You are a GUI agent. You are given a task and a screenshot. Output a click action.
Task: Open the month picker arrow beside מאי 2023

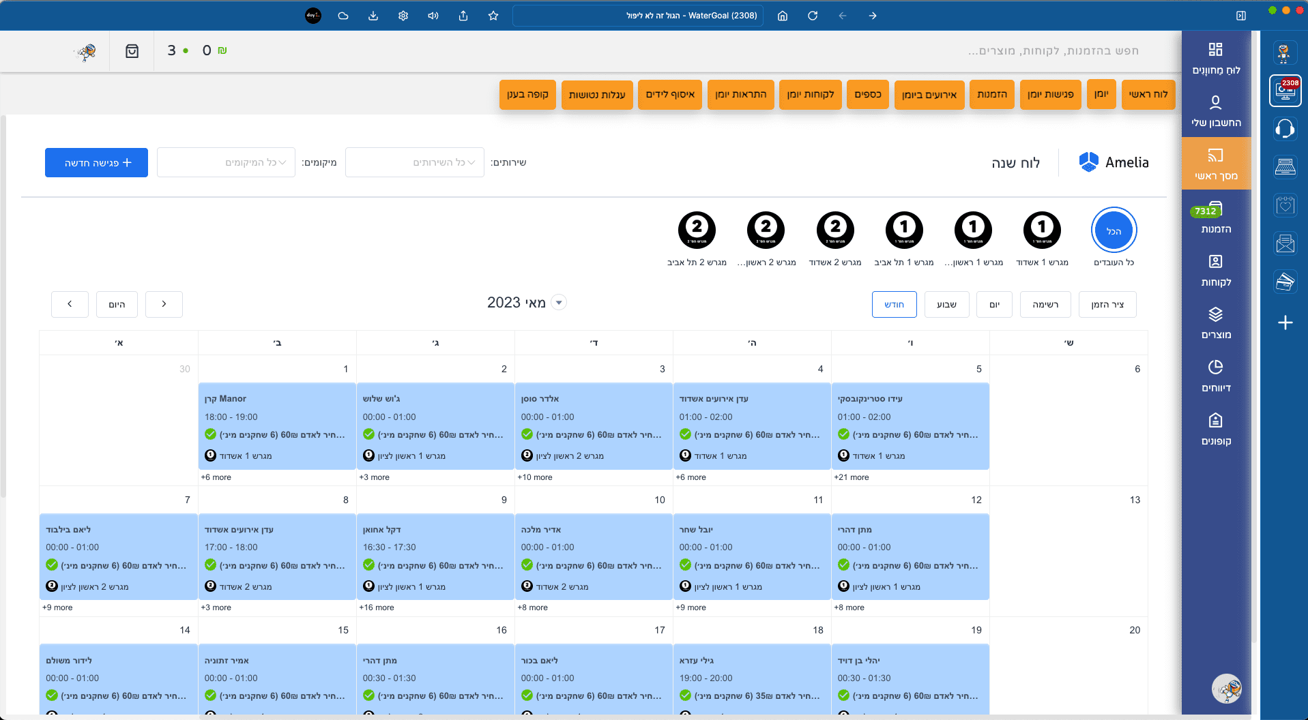tap(559, 303)
